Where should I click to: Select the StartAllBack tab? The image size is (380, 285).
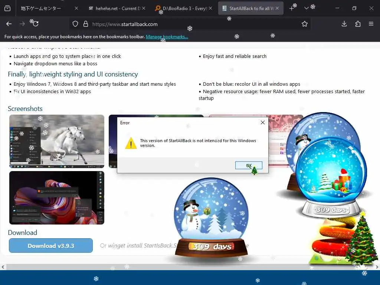(x=250, y=8)
